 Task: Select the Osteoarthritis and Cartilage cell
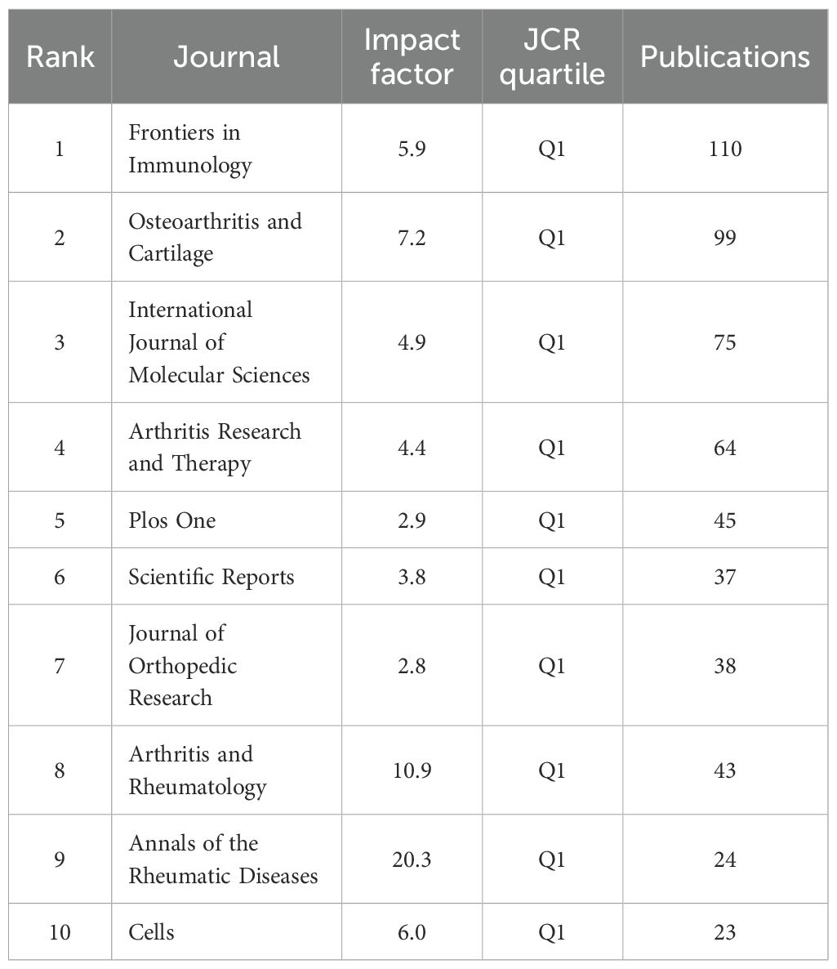click(215, 237)
